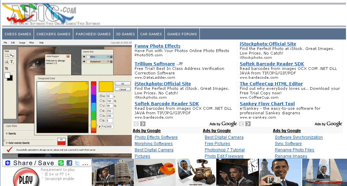Expand the Background layer's arrow
347x186 pixels.
coord(108,62)
